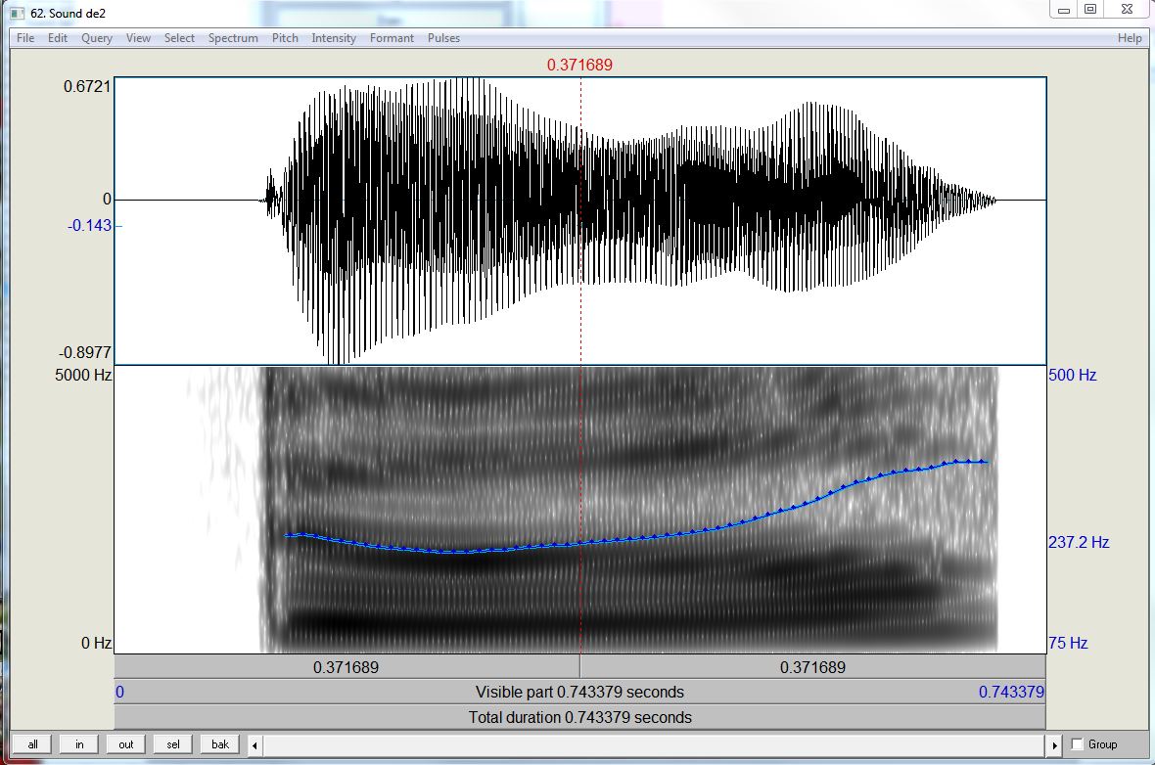Open the Formant menu

(392, 38)
